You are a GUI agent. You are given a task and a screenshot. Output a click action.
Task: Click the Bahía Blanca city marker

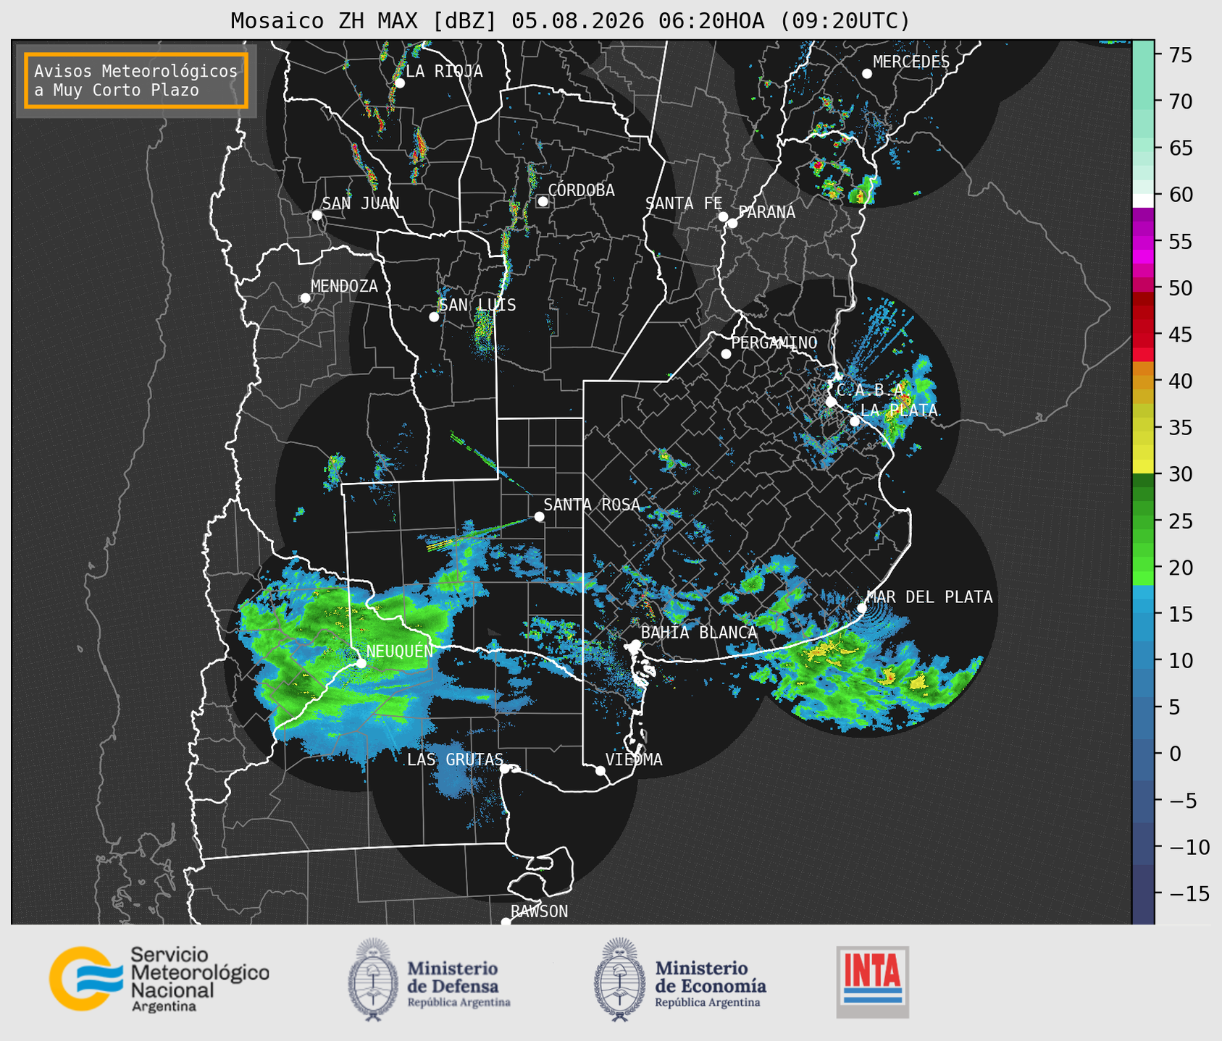point(635,644)
